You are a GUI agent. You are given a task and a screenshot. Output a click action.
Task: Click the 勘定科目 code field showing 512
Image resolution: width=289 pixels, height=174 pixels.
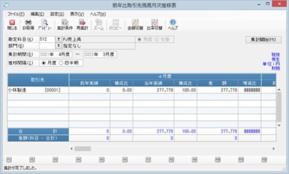click(47, 40)
